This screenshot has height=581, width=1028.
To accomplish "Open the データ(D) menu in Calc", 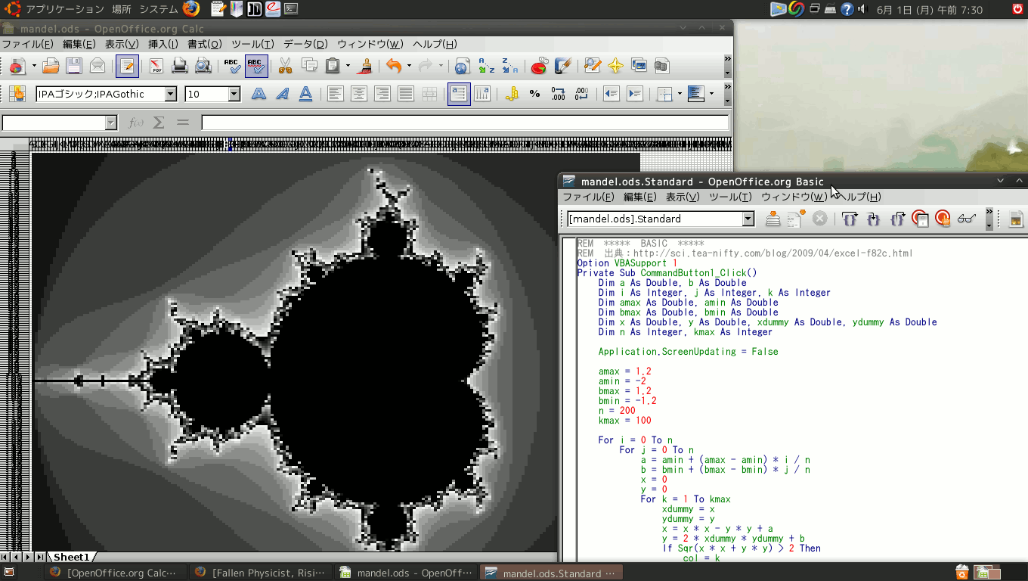I will pos(305,44).
